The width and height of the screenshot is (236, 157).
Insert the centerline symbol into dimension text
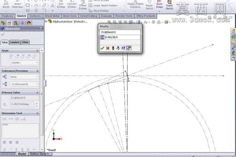point(22,149)
